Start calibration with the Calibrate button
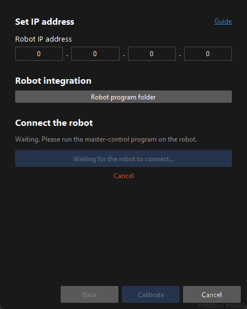 [150, 294]
